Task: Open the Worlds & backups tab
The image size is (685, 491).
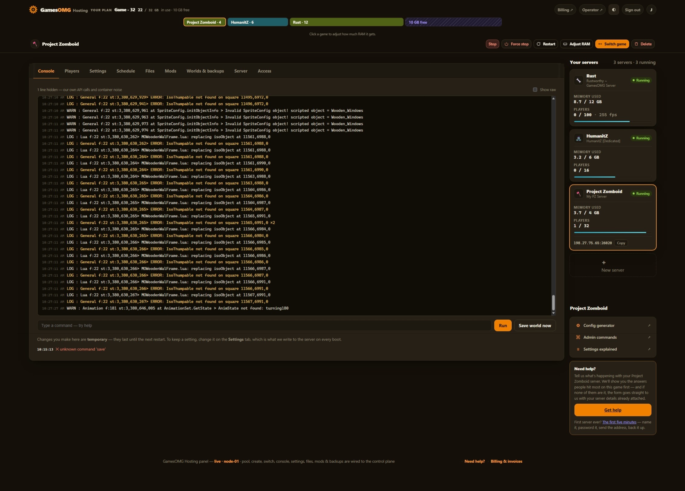Action: click(205, 71)
